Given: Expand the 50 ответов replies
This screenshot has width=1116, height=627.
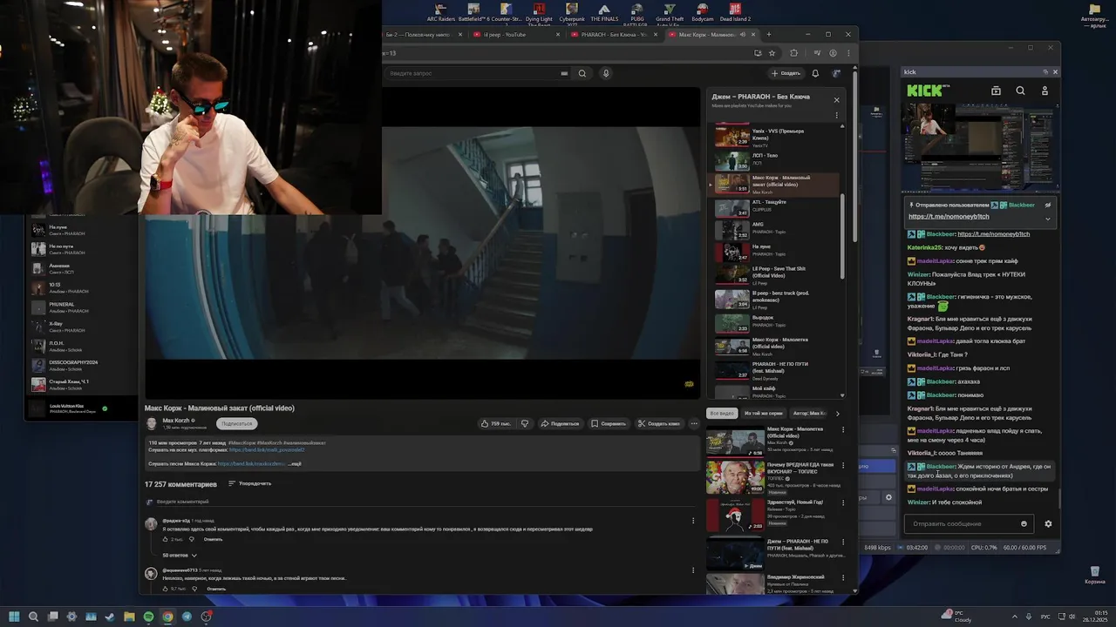Looking at the screenshot, I should (180, 555).
